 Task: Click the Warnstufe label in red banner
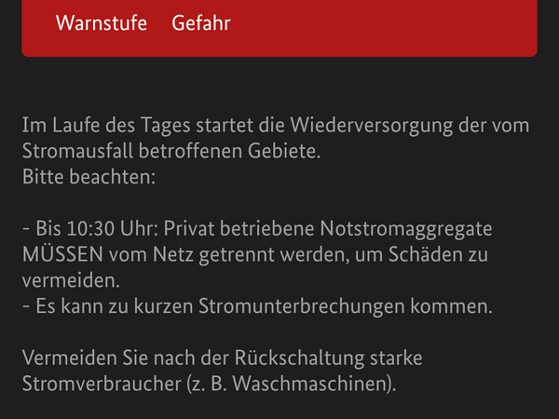pyautogui.click(x=102, y=23)
